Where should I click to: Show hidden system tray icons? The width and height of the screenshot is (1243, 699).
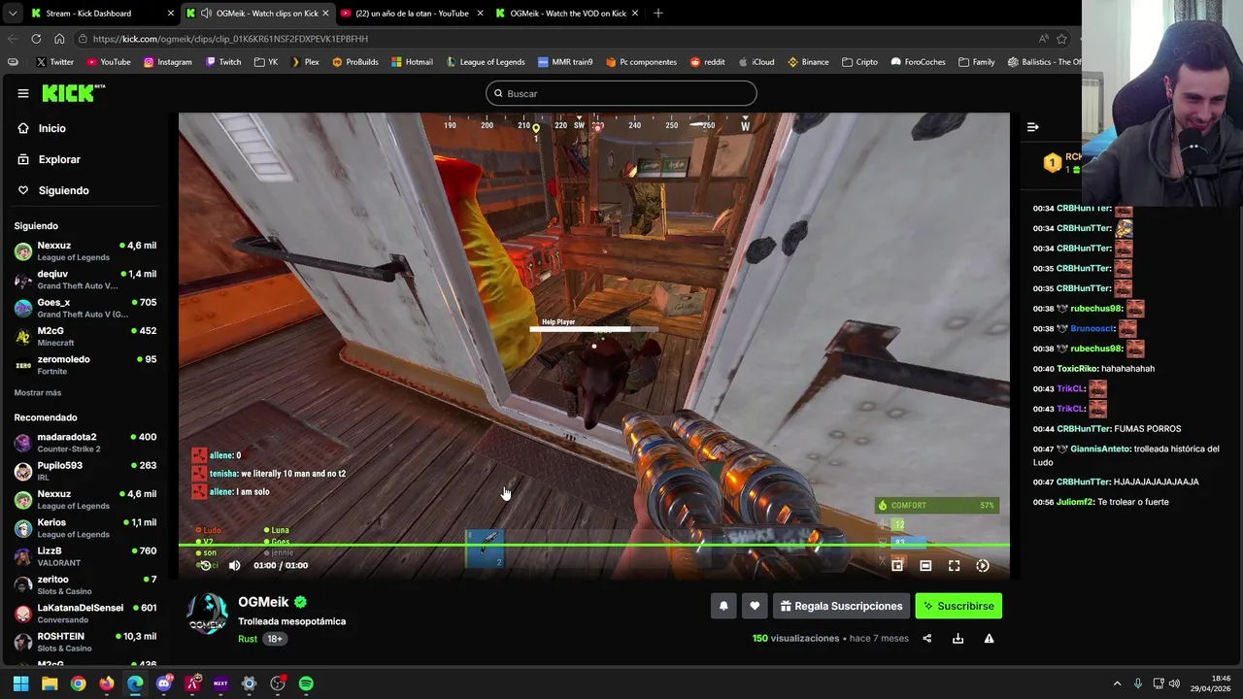coord(1117,683)
